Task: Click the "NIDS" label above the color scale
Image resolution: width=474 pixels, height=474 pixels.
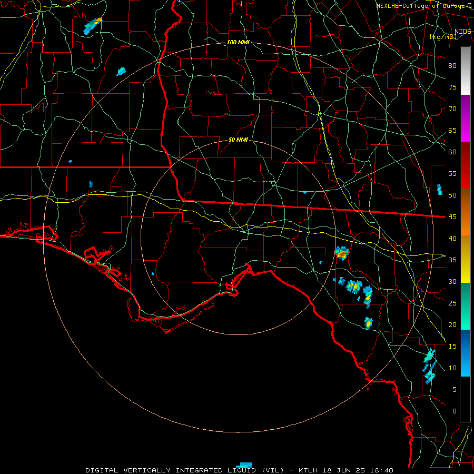Action: pos(462,32)
